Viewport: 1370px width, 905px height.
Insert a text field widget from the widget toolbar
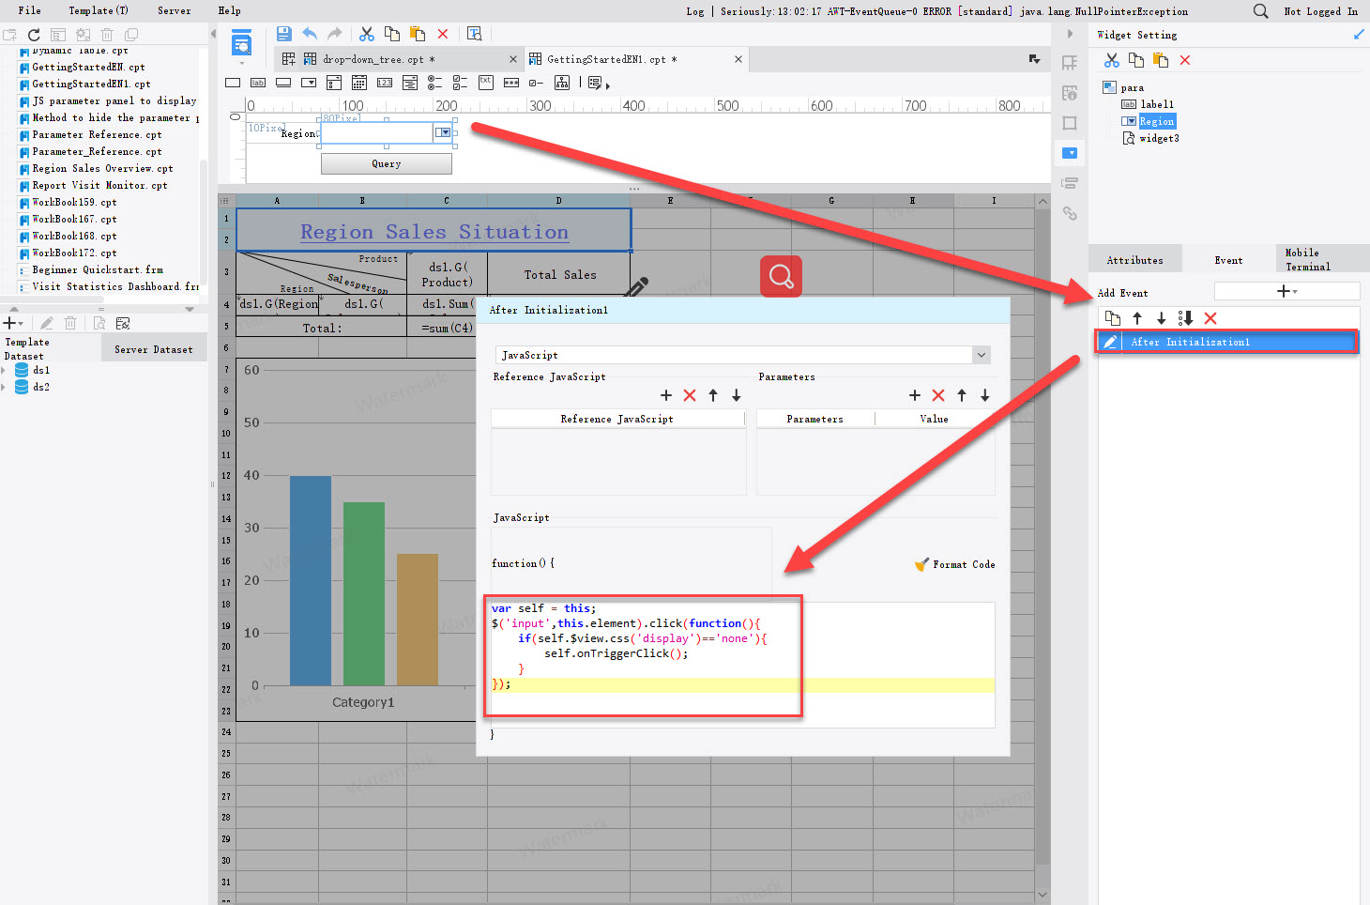point(233,83)
